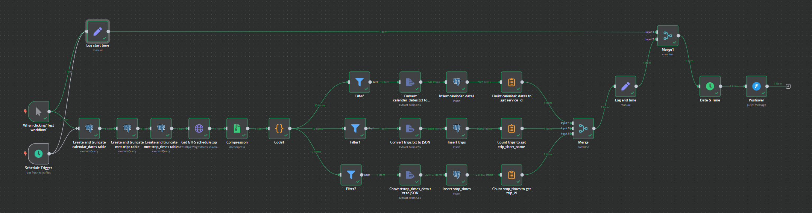Click Input 2 connector on Merge1
812x213 pixels.
(657, 39)
